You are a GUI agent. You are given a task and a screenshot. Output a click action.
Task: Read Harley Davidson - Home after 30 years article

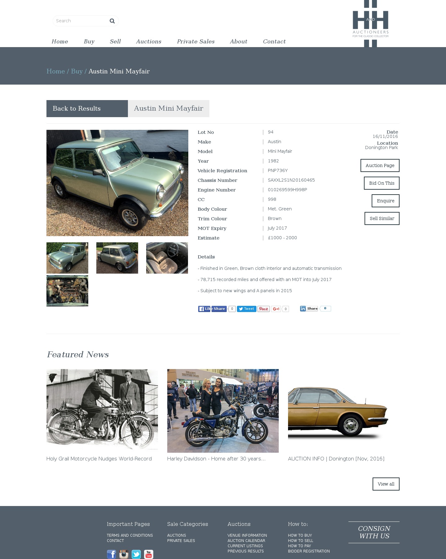216,459
